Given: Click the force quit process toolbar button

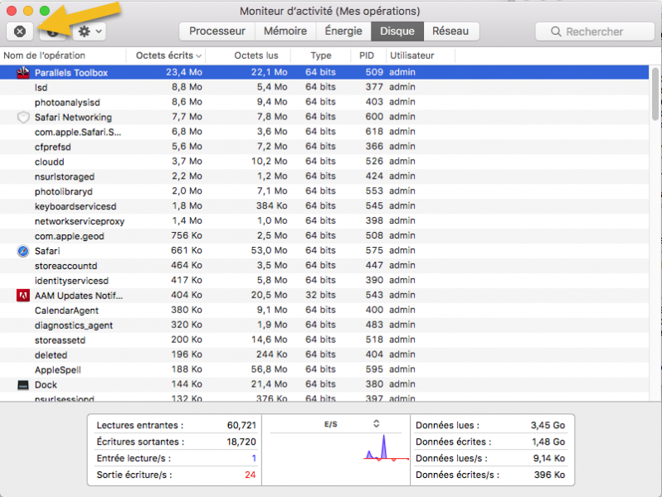Looking at the screenshot, I should point(20,31).
